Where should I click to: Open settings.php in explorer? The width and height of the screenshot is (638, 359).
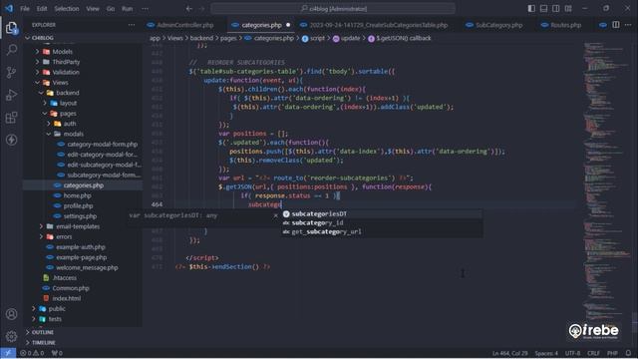tap(80, 216)
